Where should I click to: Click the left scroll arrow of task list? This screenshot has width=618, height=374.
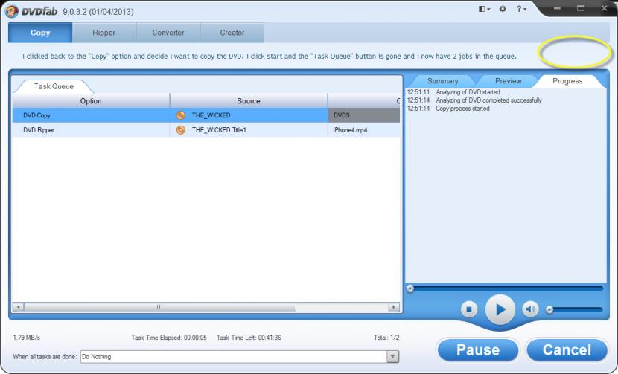tap(18, 306)
